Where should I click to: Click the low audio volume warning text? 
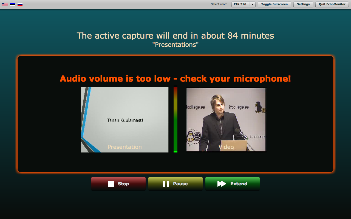click(175, 79)
